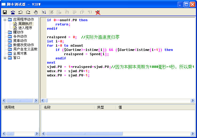Click the run script down-arrow icon
The height and width of the screenshot is (138, 197).
44,12
